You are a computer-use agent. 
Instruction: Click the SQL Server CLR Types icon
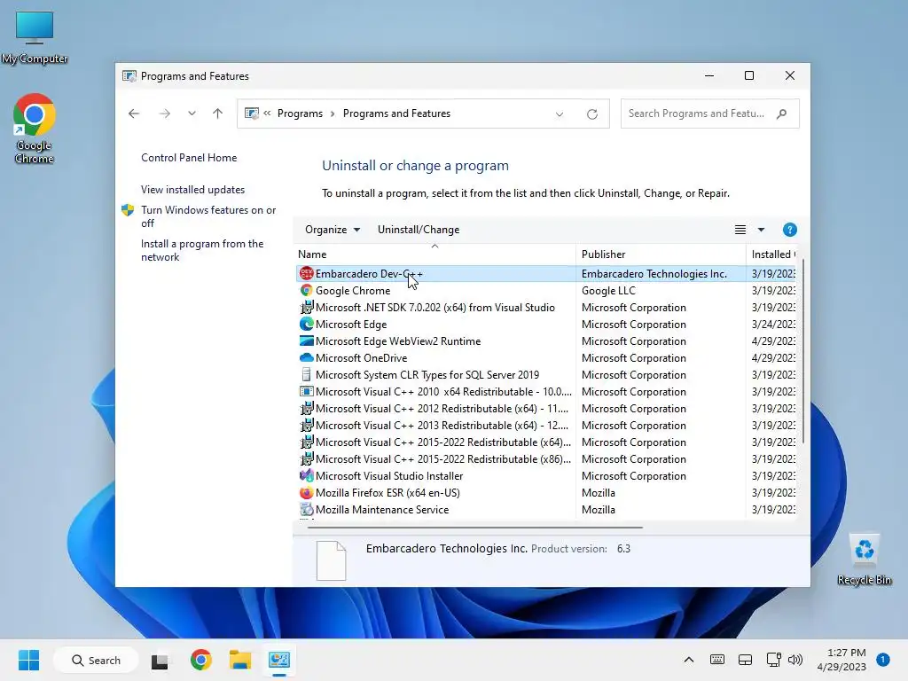pos(306,375)
